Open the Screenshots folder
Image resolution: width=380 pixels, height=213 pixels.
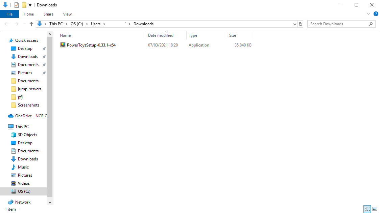coord(28,105)
